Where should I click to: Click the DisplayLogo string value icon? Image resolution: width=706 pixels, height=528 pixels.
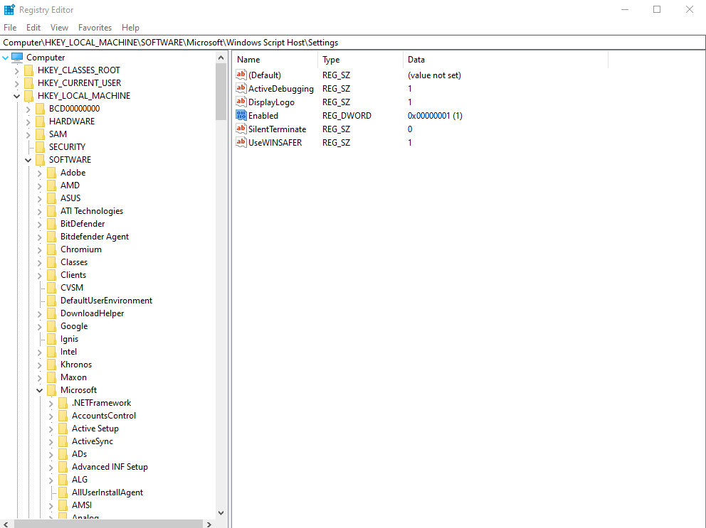pos(241,102)
